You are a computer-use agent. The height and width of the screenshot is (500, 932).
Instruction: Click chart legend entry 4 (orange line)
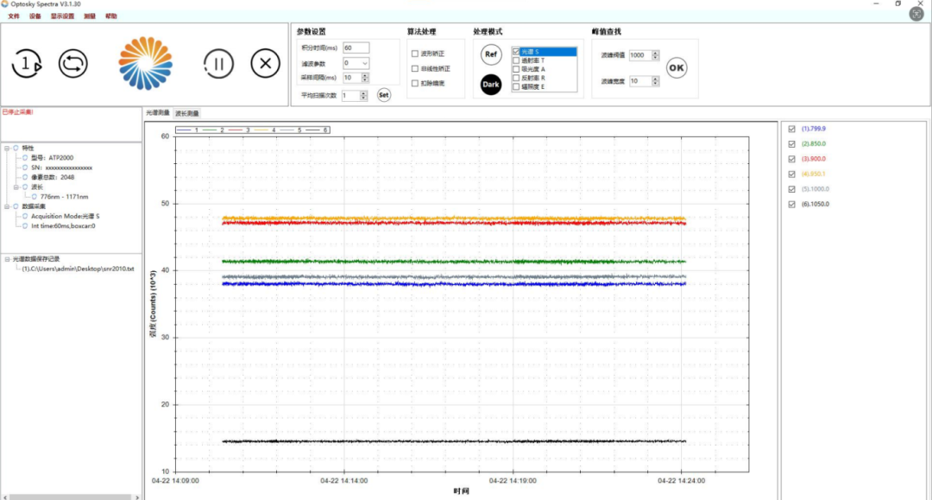[x=265, y=130]
